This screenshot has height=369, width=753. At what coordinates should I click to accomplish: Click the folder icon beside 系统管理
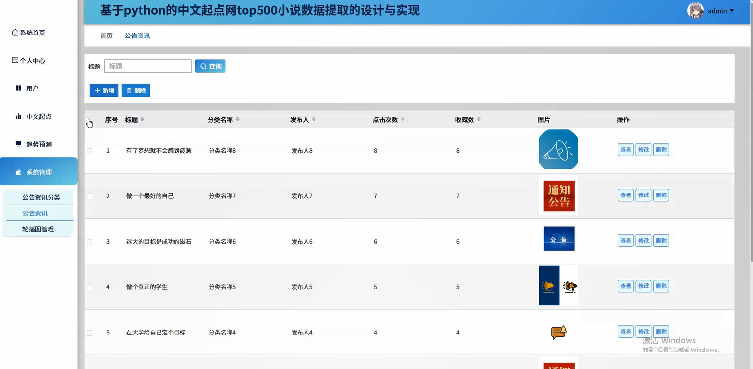(18, 172)
